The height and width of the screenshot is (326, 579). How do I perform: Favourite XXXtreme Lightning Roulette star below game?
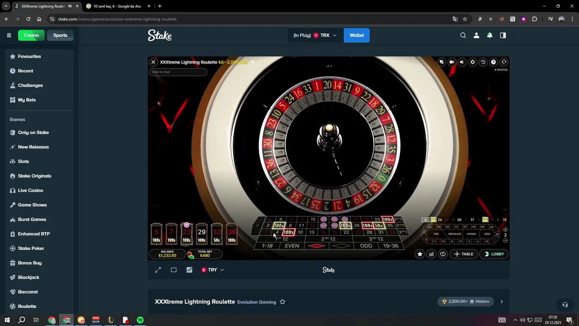pos(282,302)
